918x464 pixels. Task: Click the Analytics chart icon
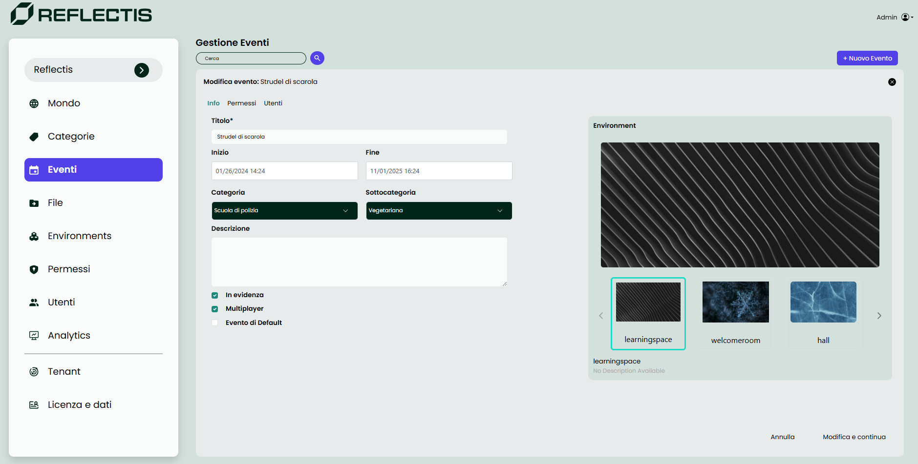click(34, 336)
